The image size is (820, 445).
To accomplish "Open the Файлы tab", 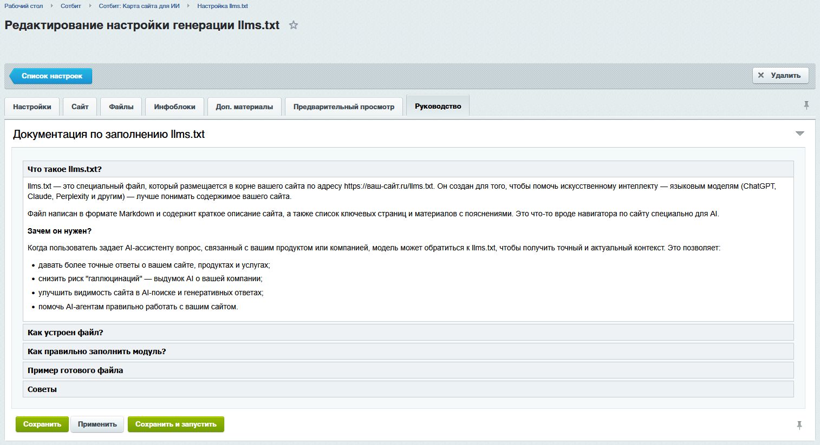I will click(x=120, y=106).
